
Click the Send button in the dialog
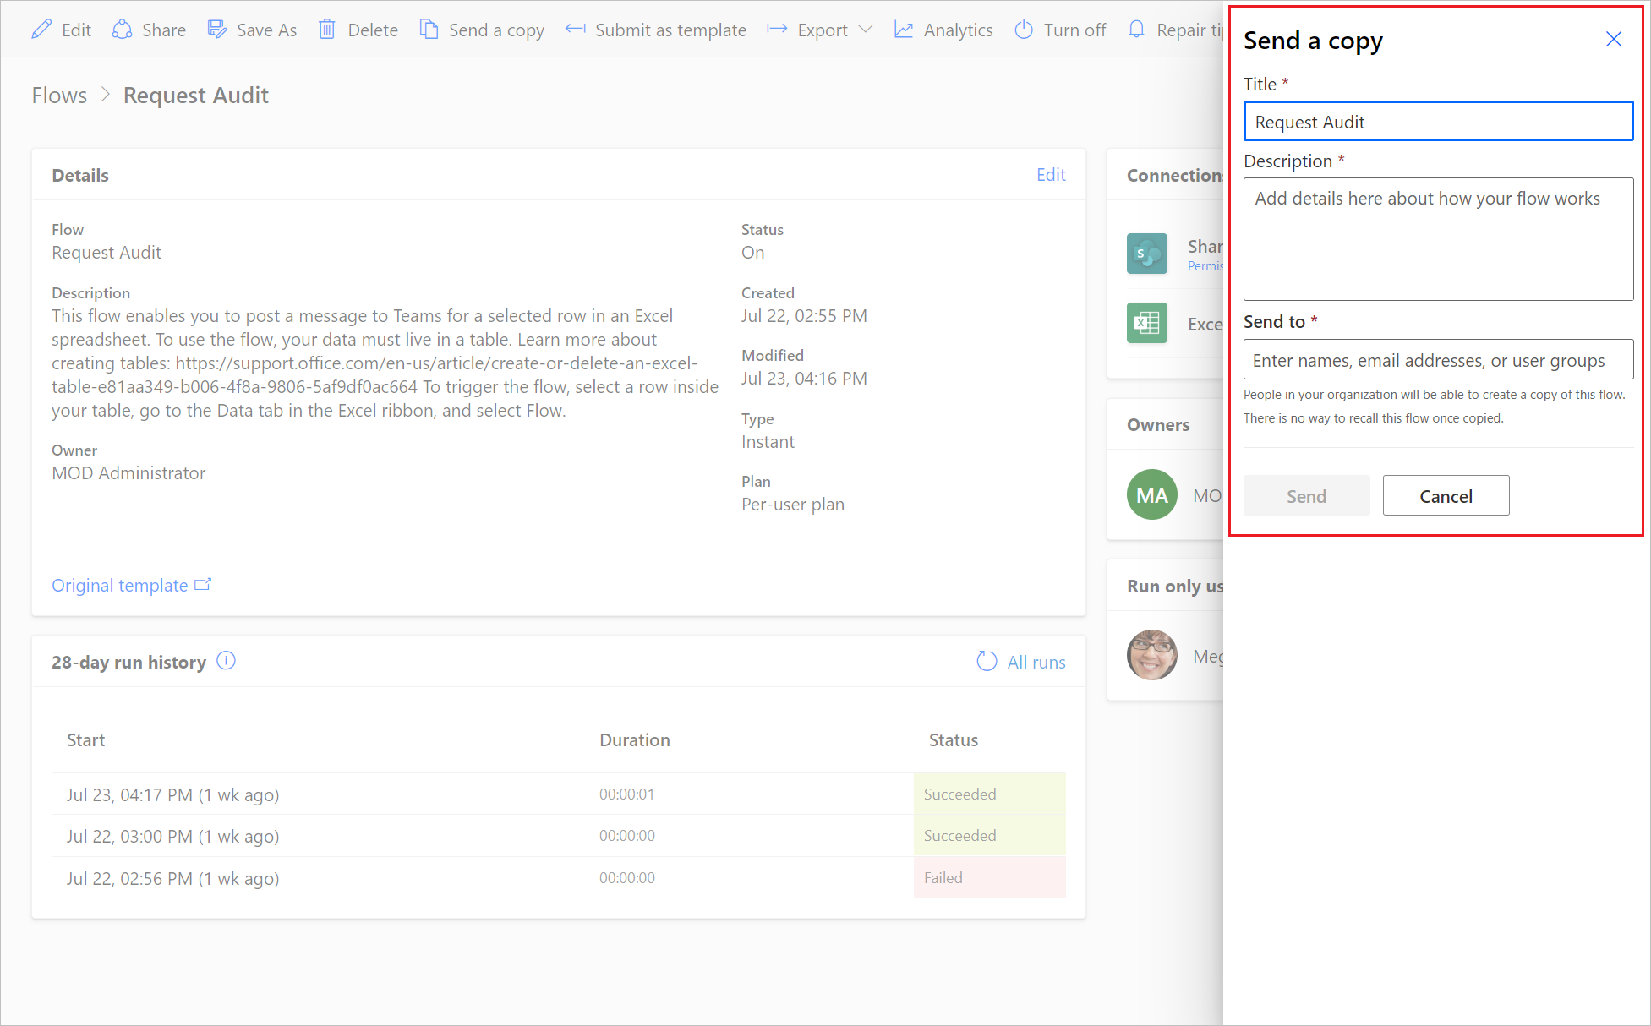[x=1304, y=494]
